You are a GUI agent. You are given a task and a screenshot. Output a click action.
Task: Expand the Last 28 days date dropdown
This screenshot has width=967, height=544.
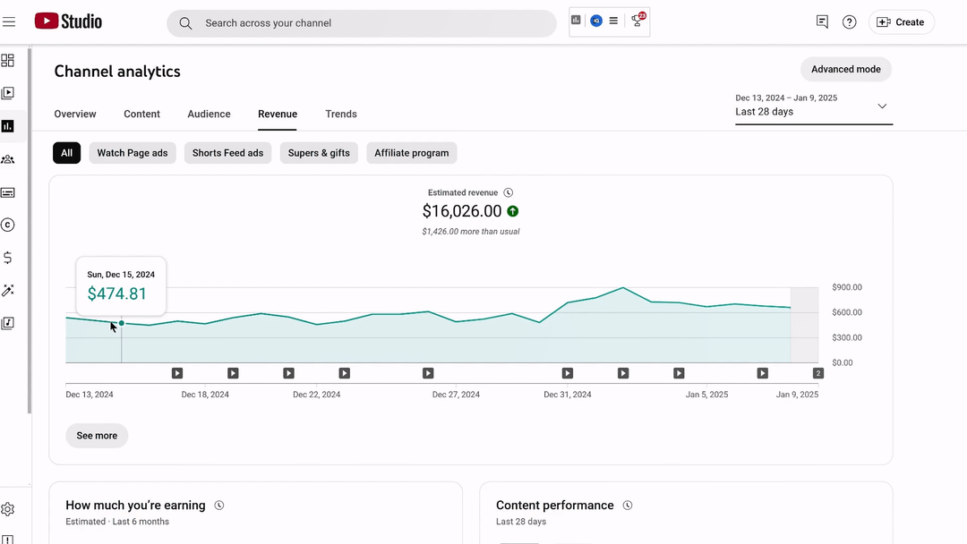(813, 106)
